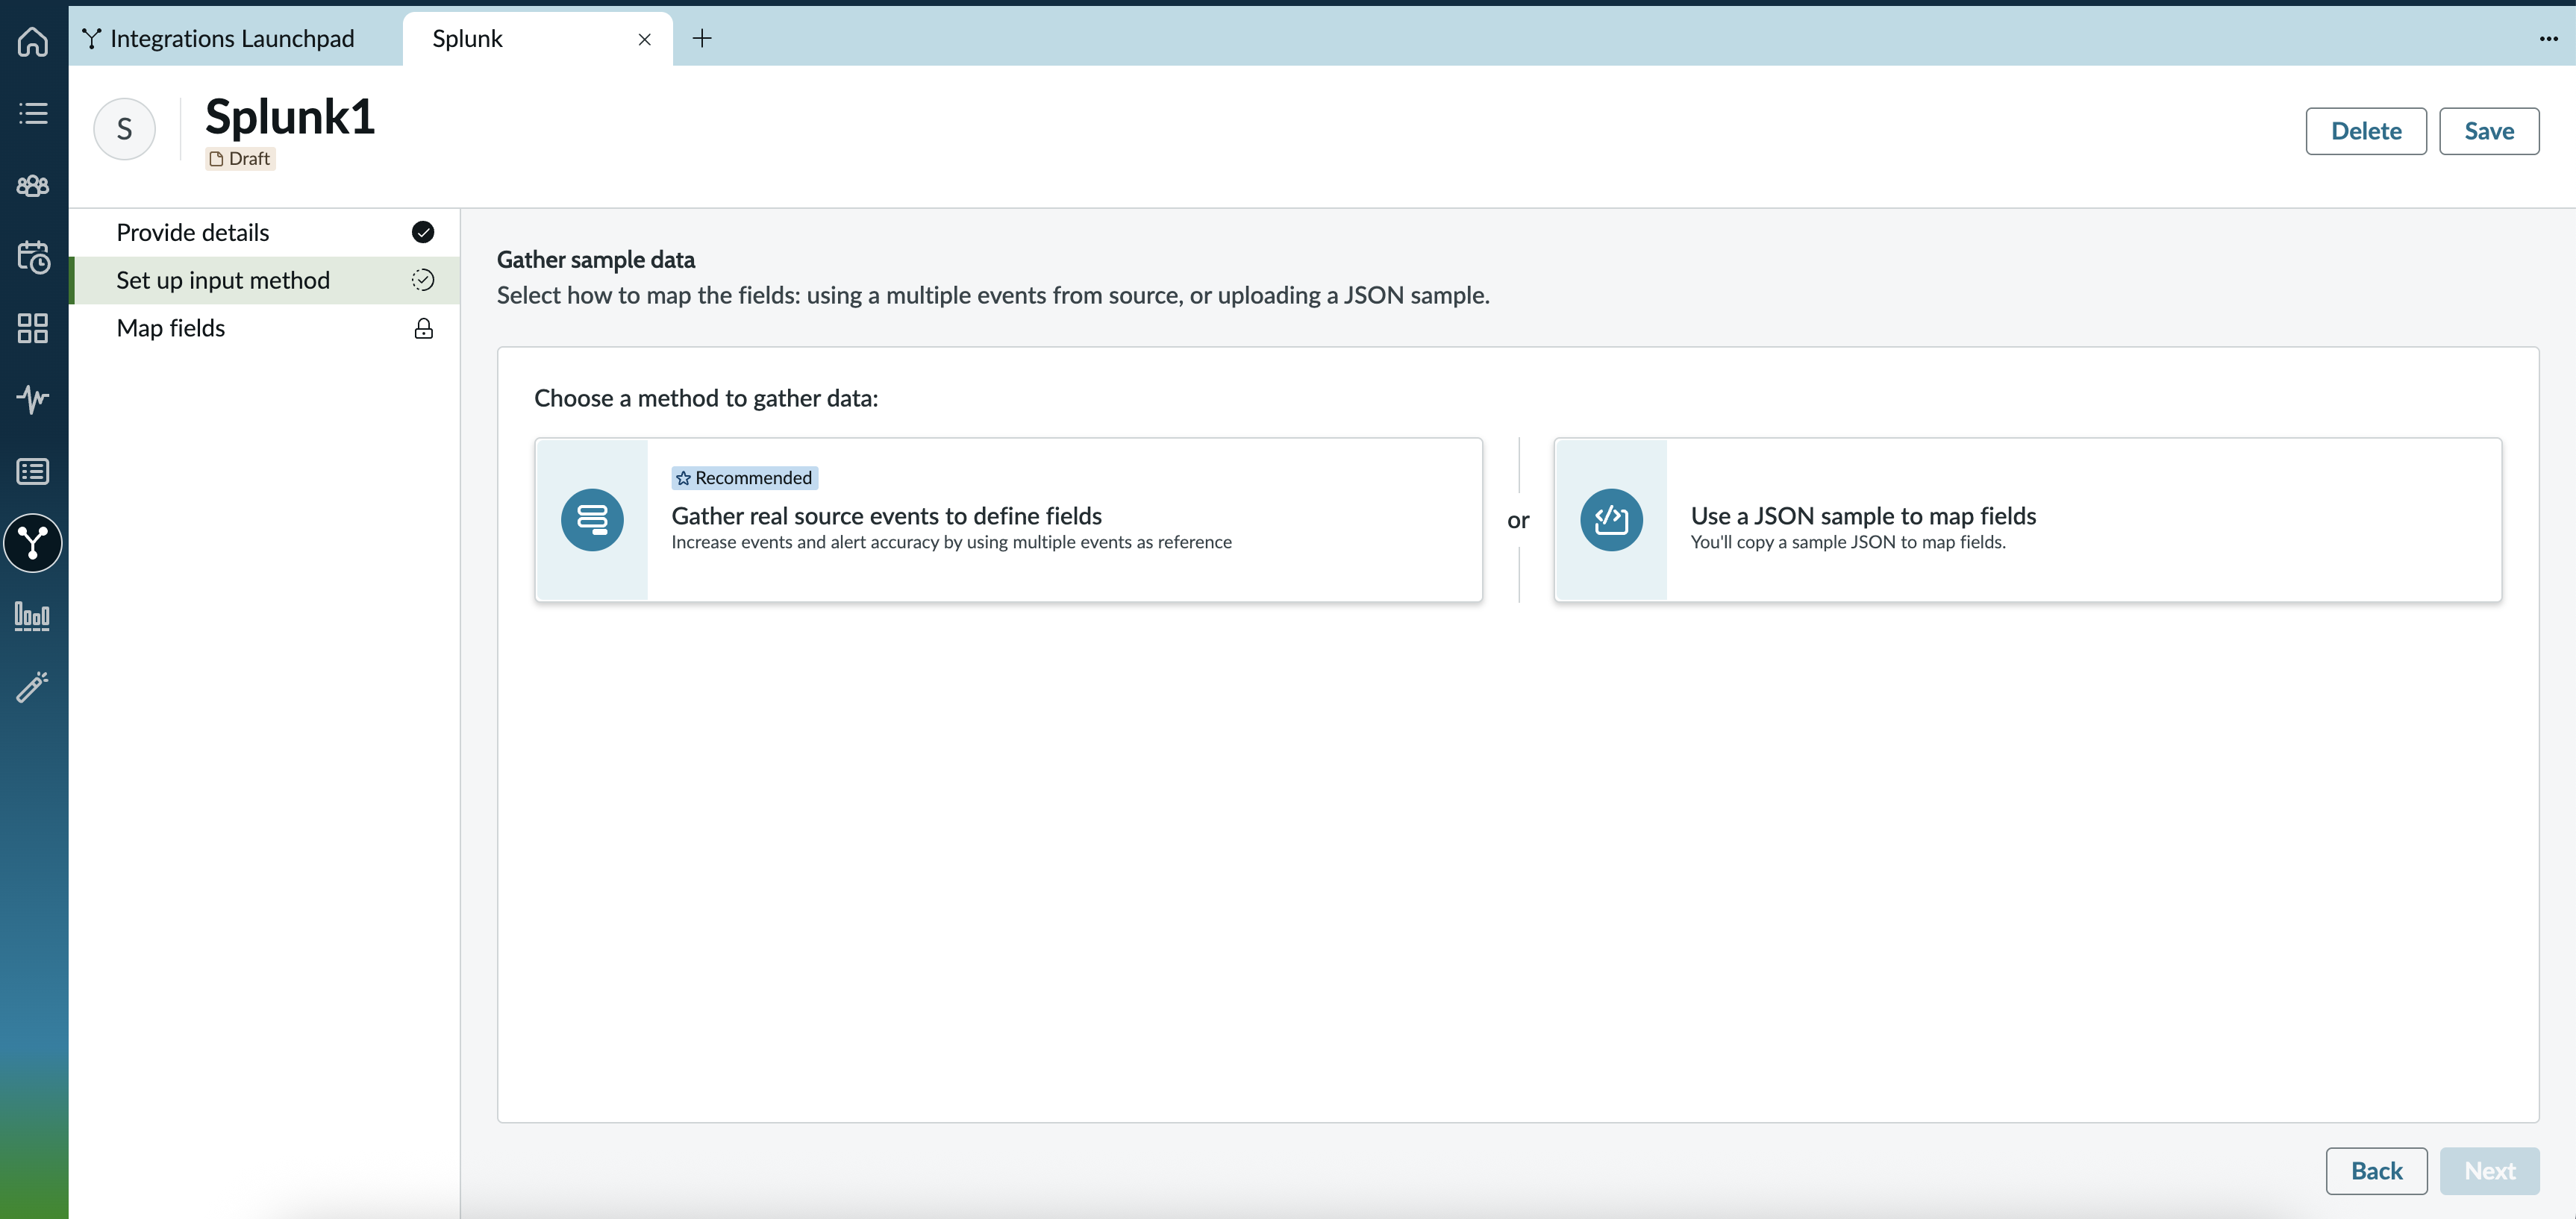
Task: Click the Save button
Action: coord(2488,131)
